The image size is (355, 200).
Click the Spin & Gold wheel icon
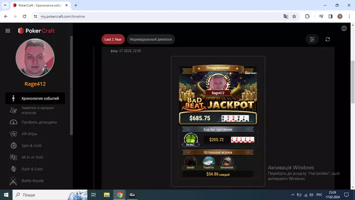13,146
